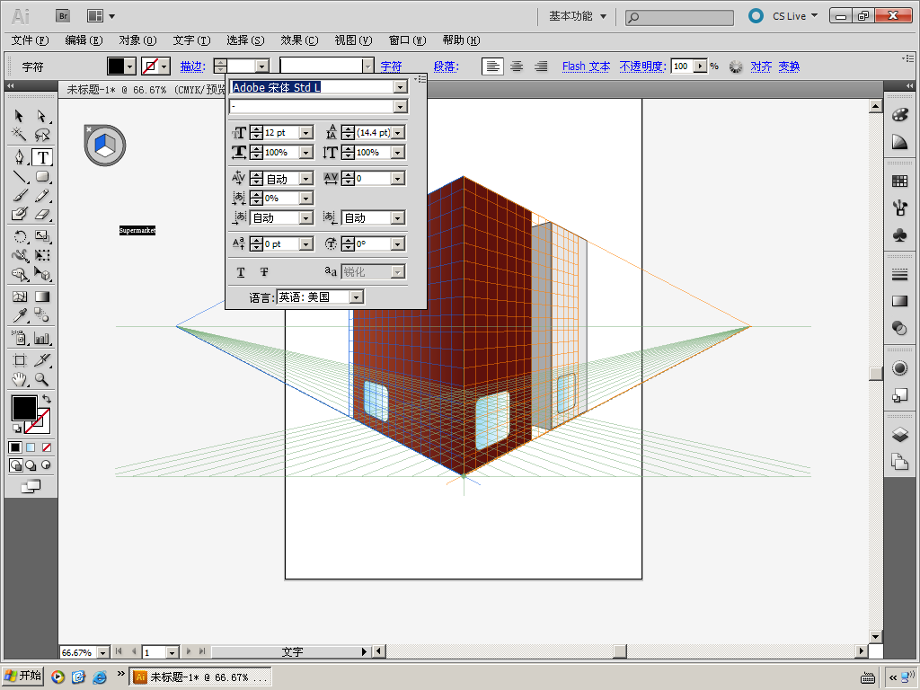The width and height of the screenshot is (920, 690).
Task: Activate the Zoom magnifier tool
Action: click(x=41, y=380)
